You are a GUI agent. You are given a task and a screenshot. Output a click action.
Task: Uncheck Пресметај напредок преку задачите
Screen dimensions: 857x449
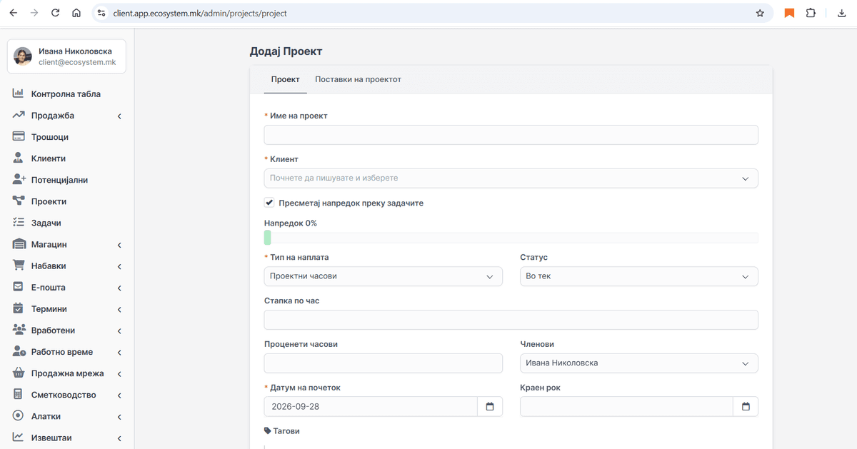click(269, 203)
